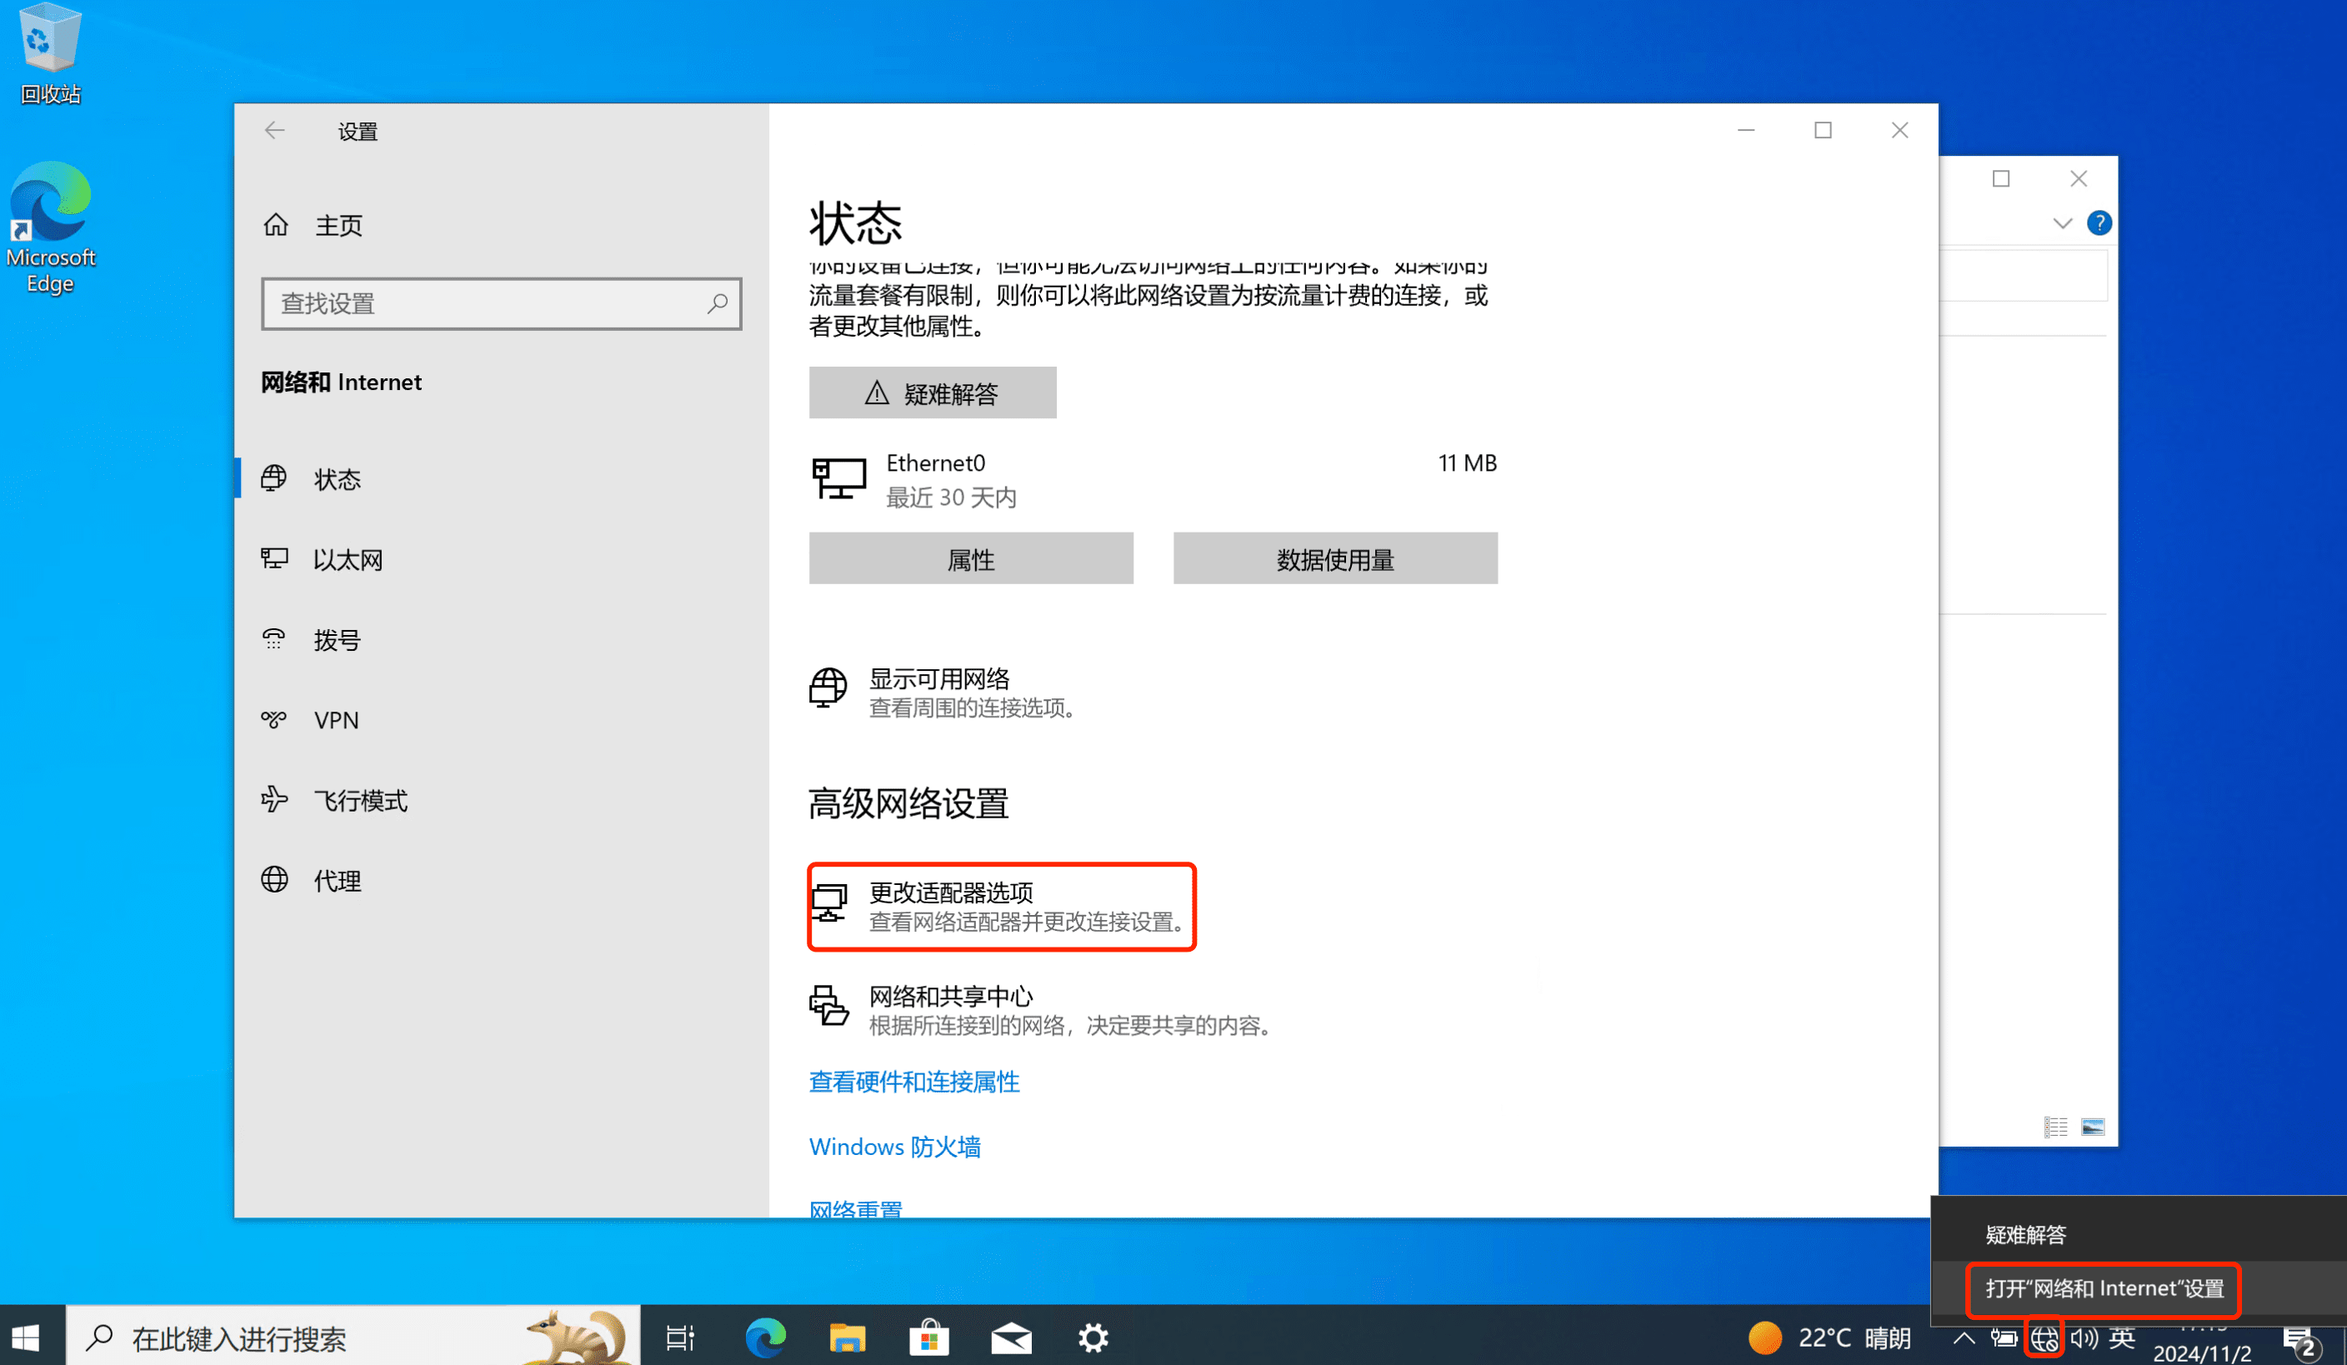Image resolution: width=2347 pixels, height=1365 pixels.
Task: Open the Windows 防火墙 link
Action: pyautogui.click(x=894, y=1146)
